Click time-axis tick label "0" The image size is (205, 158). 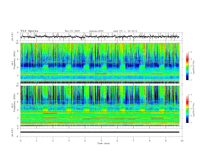20,141
